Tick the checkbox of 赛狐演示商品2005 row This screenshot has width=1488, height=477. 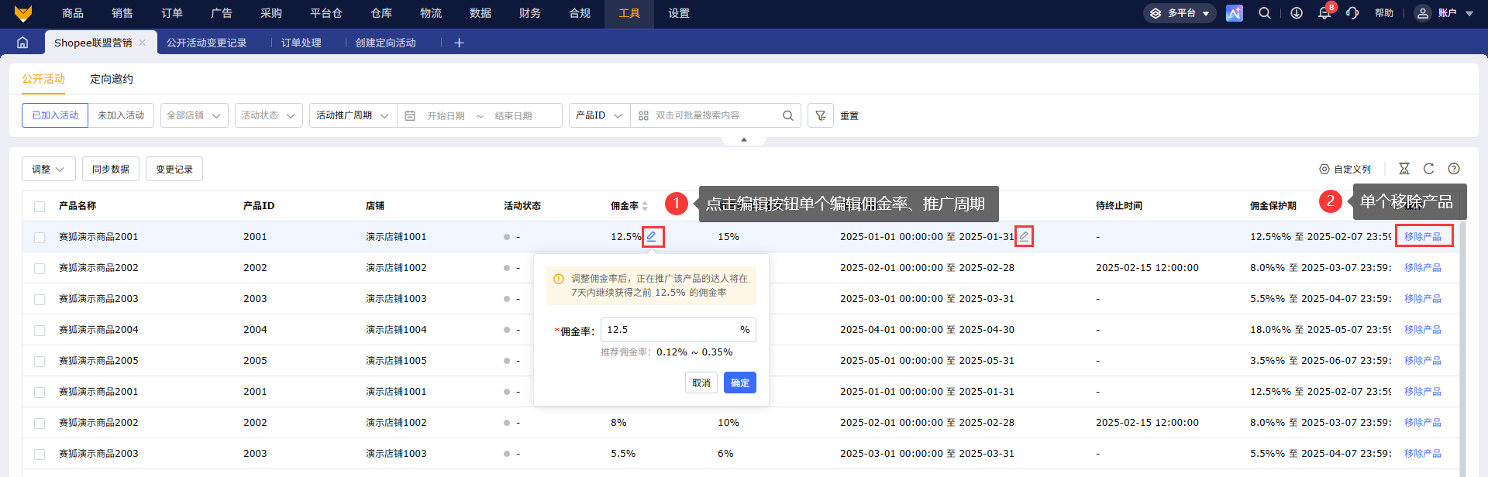click(x=40, y=361)
